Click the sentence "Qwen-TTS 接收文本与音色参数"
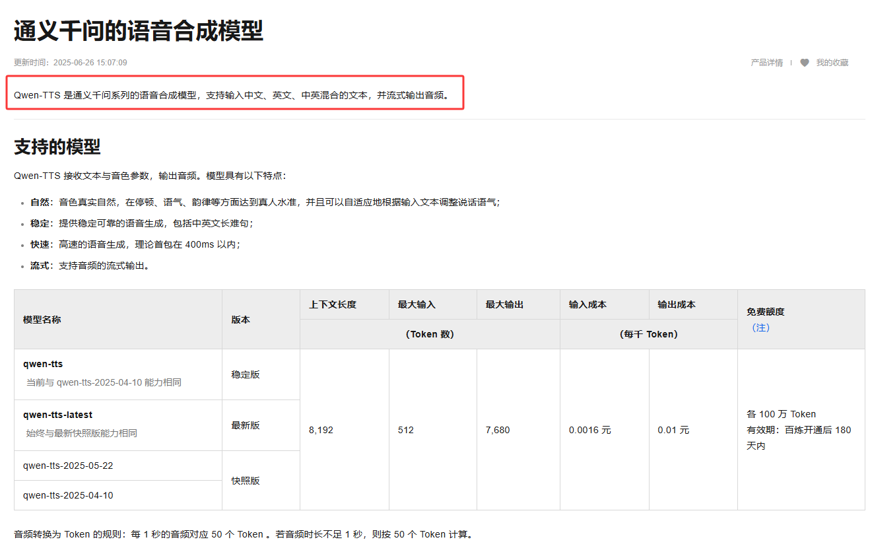870x556 pixels. coord(151,176)
